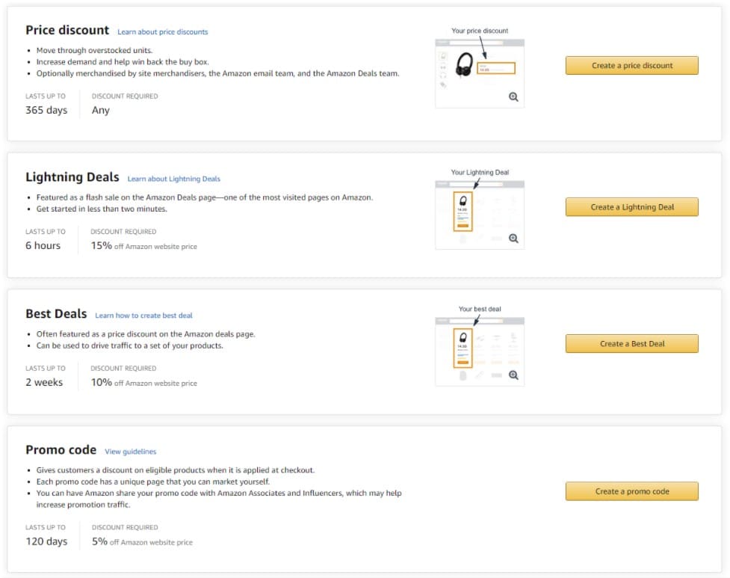Open the 'Your Lightning Deal' preview thumbnail
730x578 pixels.
point(479,214)
